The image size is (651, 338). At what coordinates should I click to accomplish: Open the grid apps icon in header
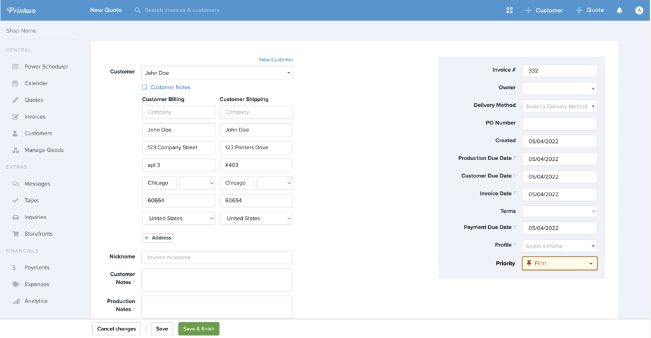[x=509, y=10]
